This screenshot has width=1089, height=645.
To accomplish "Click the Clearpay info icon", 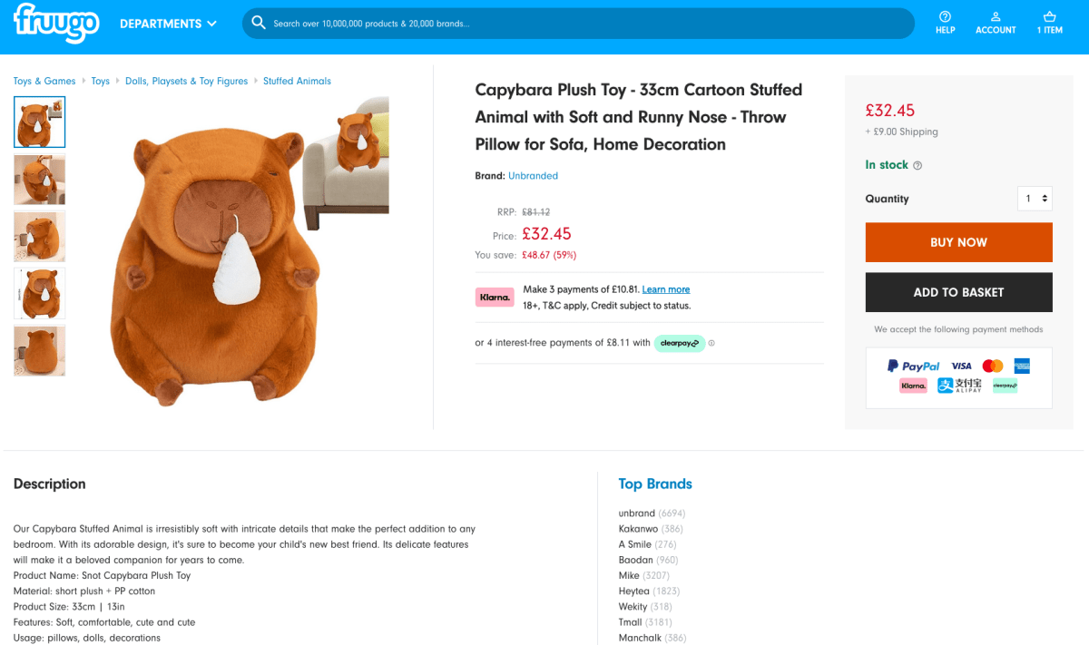I will [x=711, y=343].
